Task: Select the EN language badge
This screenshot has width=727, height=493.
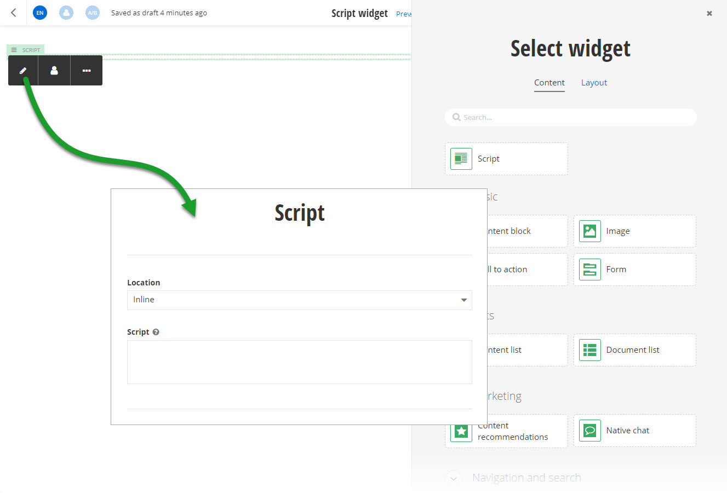Action: [40, 13]
